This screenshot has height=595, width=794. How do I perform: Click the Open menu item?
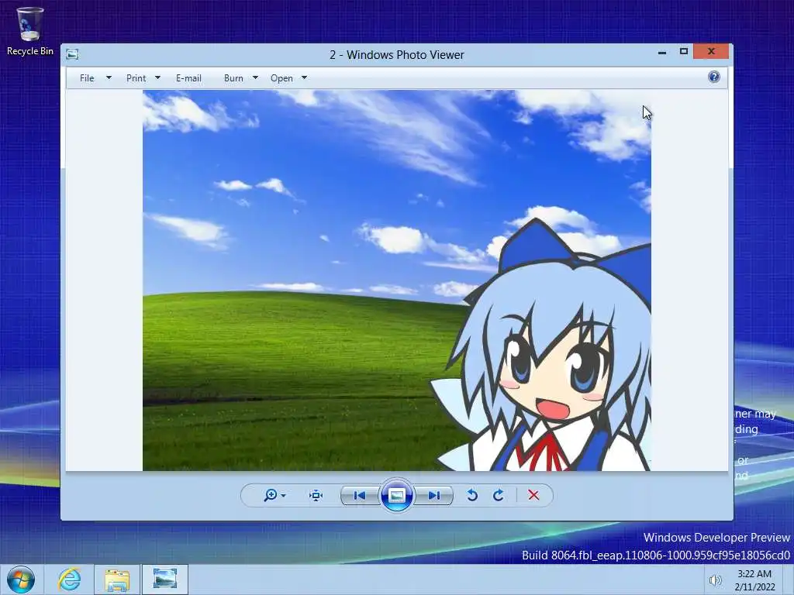(281, 78)
